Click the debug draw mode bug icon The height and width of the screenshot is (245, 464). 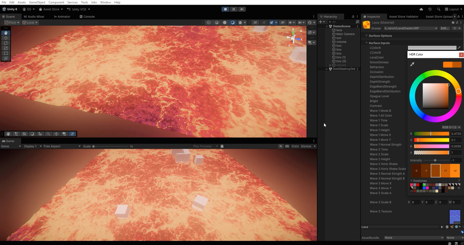(x=241, y=22)
